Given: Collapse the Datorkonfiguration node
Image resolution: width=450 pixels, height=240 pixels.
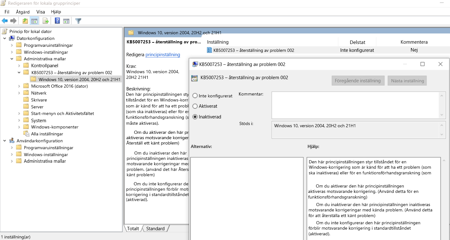Looking at the screenshot, I should click(x=5, y=38).
